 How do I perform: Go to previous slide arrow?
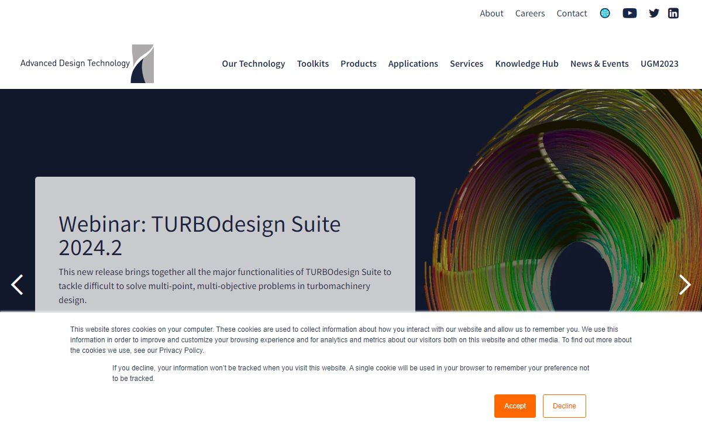(17, 284)
